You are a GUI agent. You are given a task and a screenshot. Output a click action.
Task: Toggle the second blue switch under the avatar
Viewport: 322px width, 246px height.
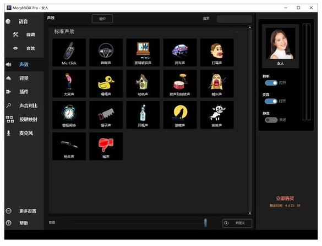pos(271,101)
